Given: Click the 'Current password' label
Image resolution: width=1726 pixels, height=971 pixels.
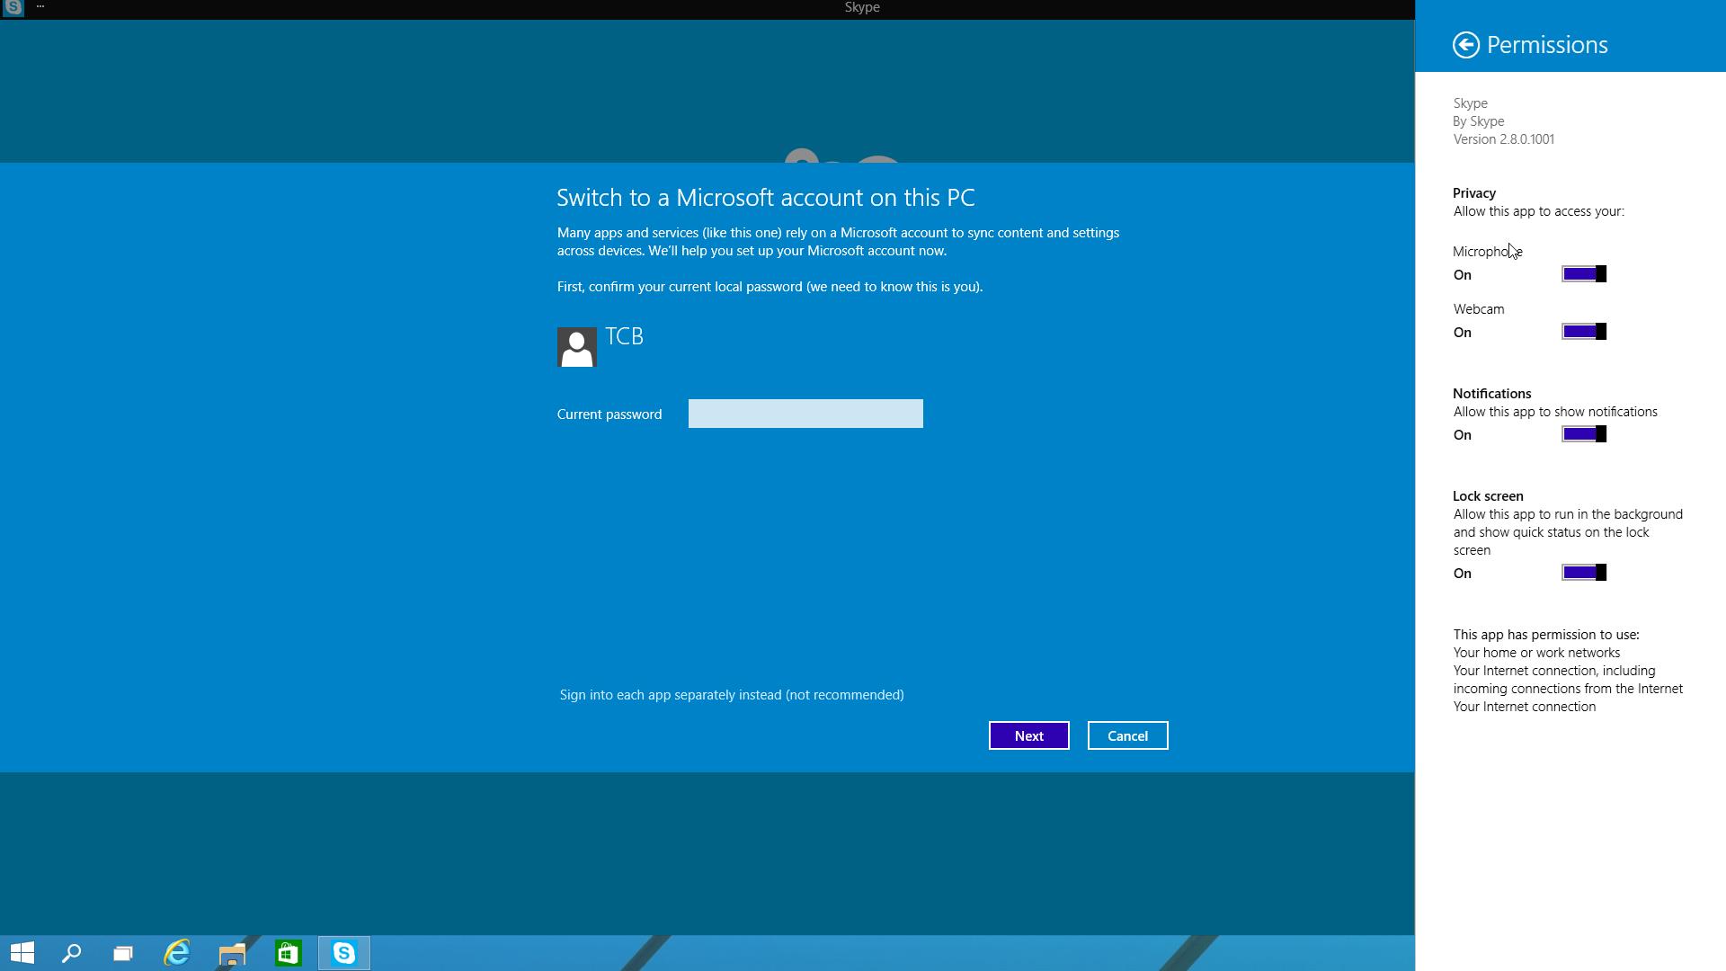Looking at the screenshot, I should tap(609, 414).
